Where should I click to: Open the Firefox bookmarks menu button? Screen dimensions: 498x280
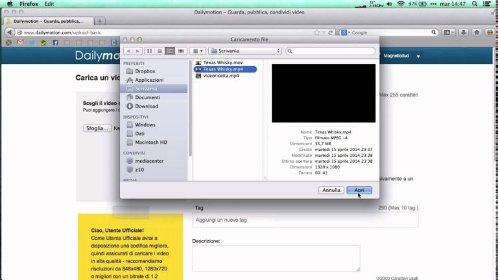click(449, 32)
